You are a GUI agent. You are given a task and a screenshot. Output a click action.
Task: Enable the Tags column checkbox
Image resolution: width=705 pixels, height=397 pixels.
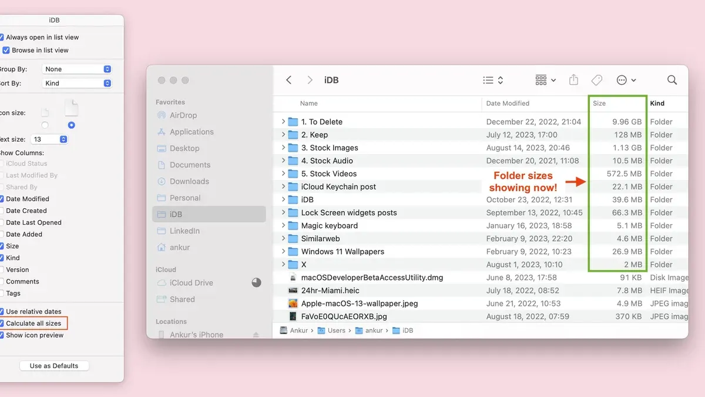[2, 293]
